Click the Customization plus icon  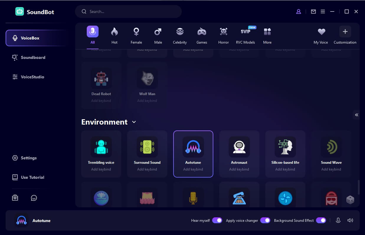pos(345,32)
